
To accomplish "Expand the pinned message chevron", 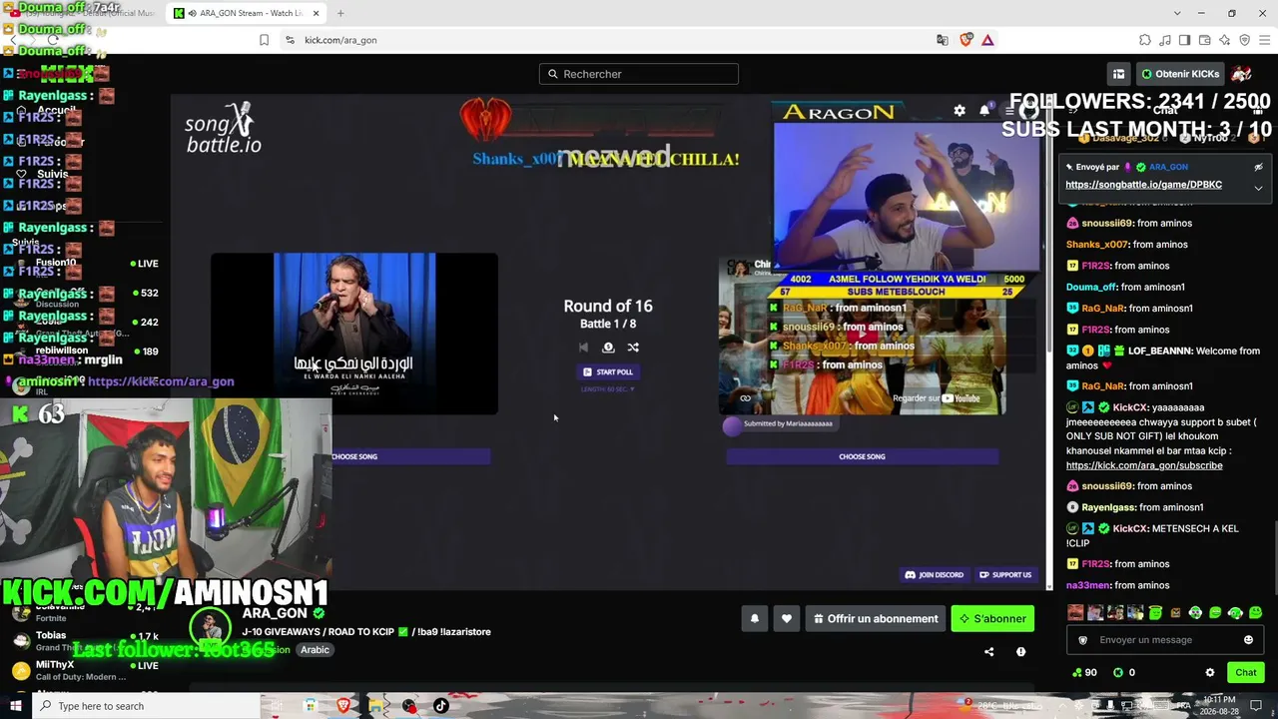I will pos(1258,188).
